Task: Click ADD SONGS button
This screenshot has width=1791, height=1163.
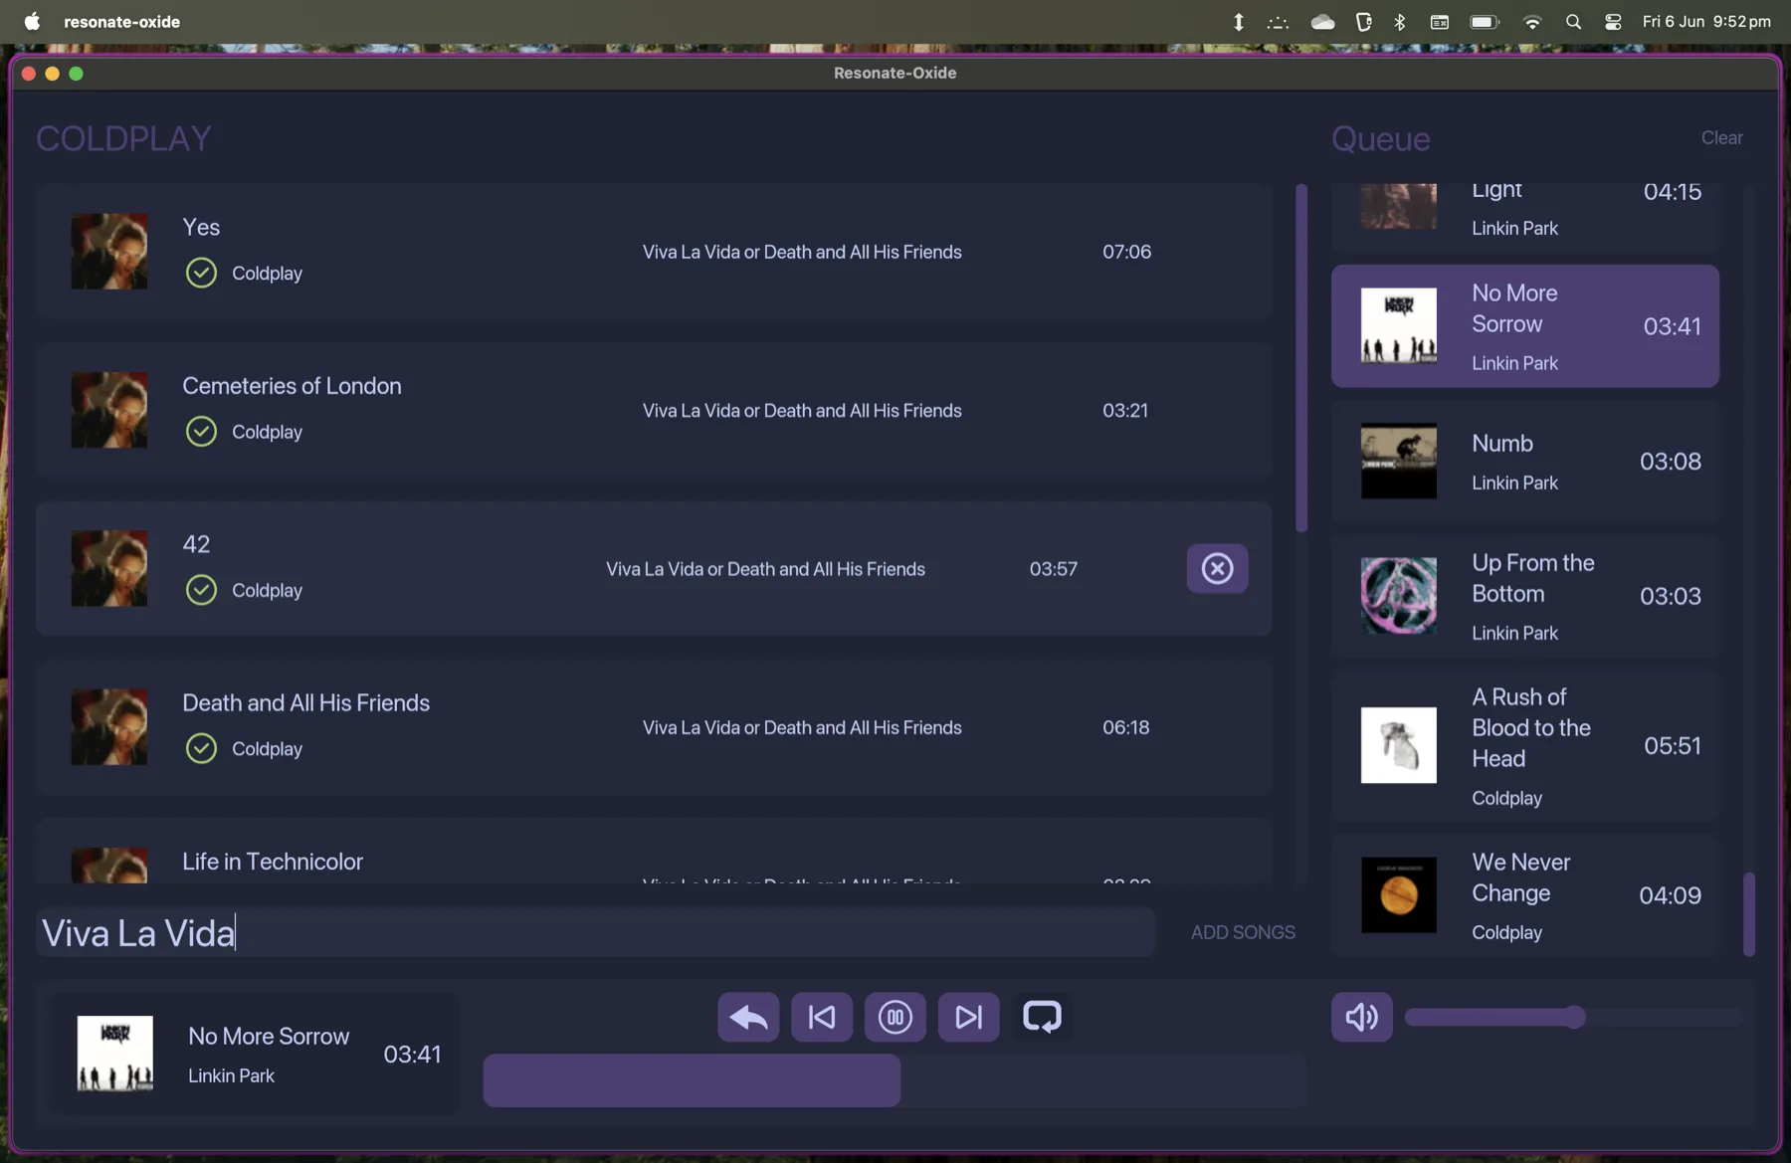Action: tap(1243, 932)
